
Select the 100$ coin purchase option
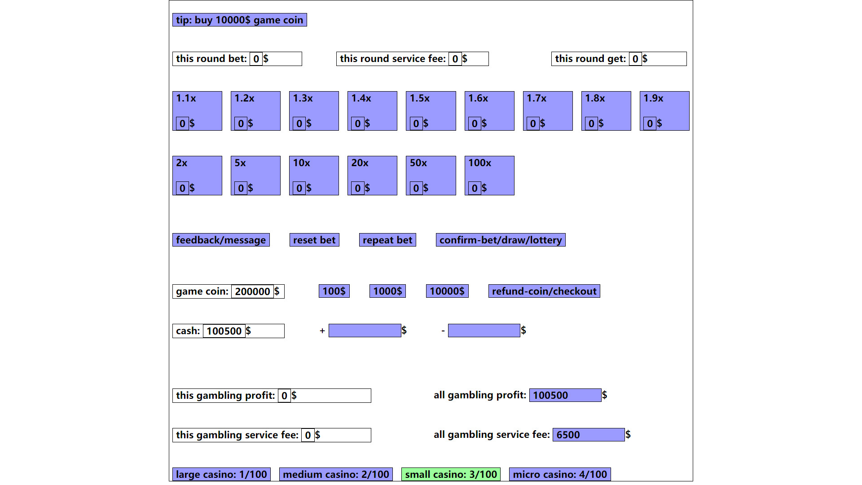pyautogui.click(x=334, y=291)
